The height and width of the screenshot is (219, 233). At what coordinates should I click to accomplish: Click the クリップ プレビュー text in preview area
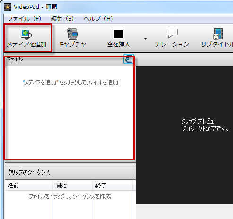click(x=200, y=121)
